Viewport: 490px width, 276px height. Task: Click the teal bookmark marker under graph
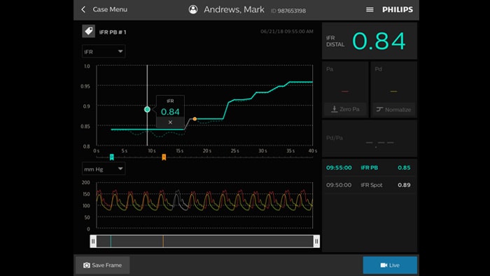point(112,157)
